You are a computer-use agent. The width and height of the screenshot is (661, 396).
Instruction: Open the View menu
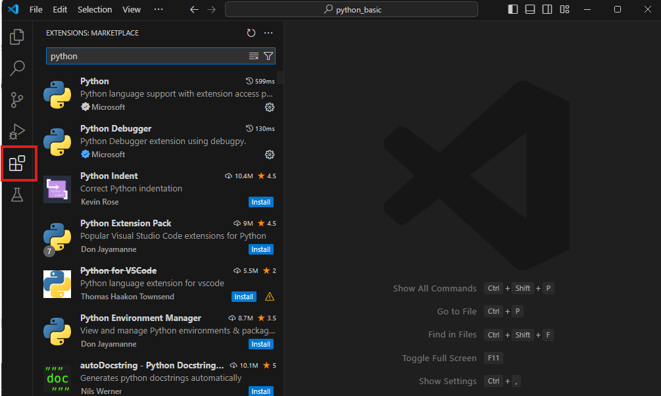point(132,9)
